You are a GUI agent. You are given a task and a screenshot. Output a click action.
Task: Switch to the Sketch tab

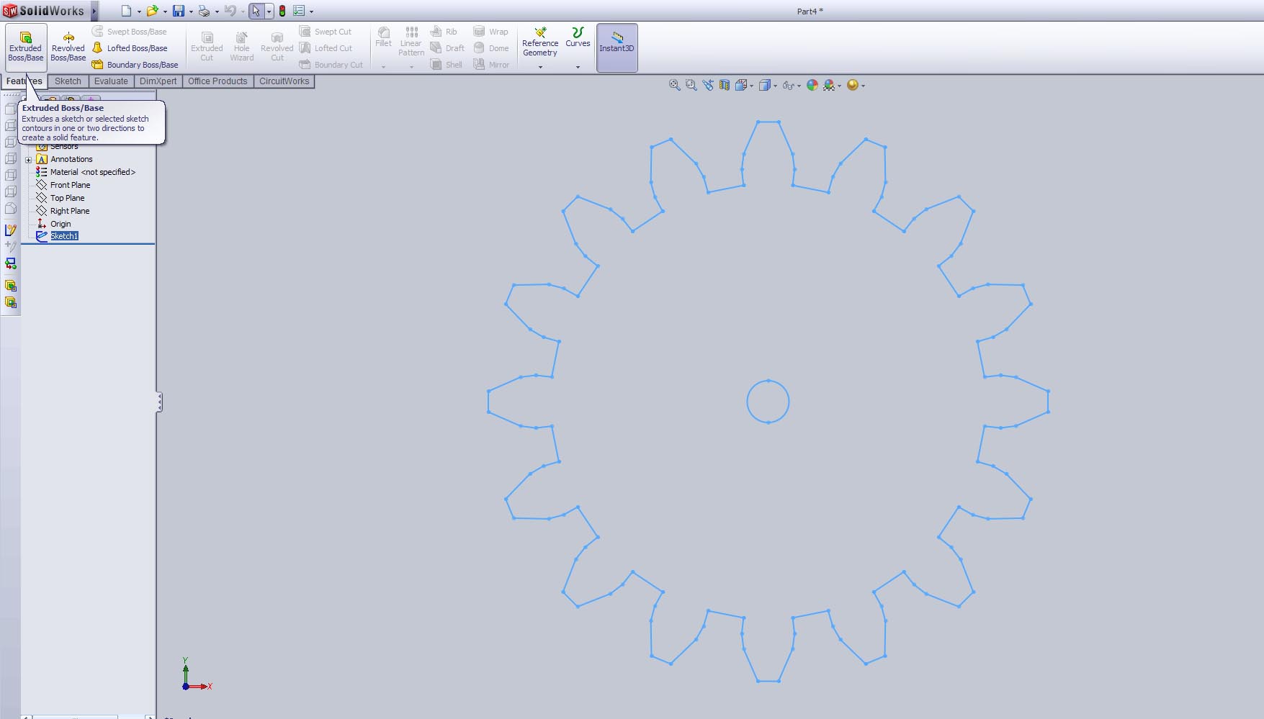click(68, 81)
